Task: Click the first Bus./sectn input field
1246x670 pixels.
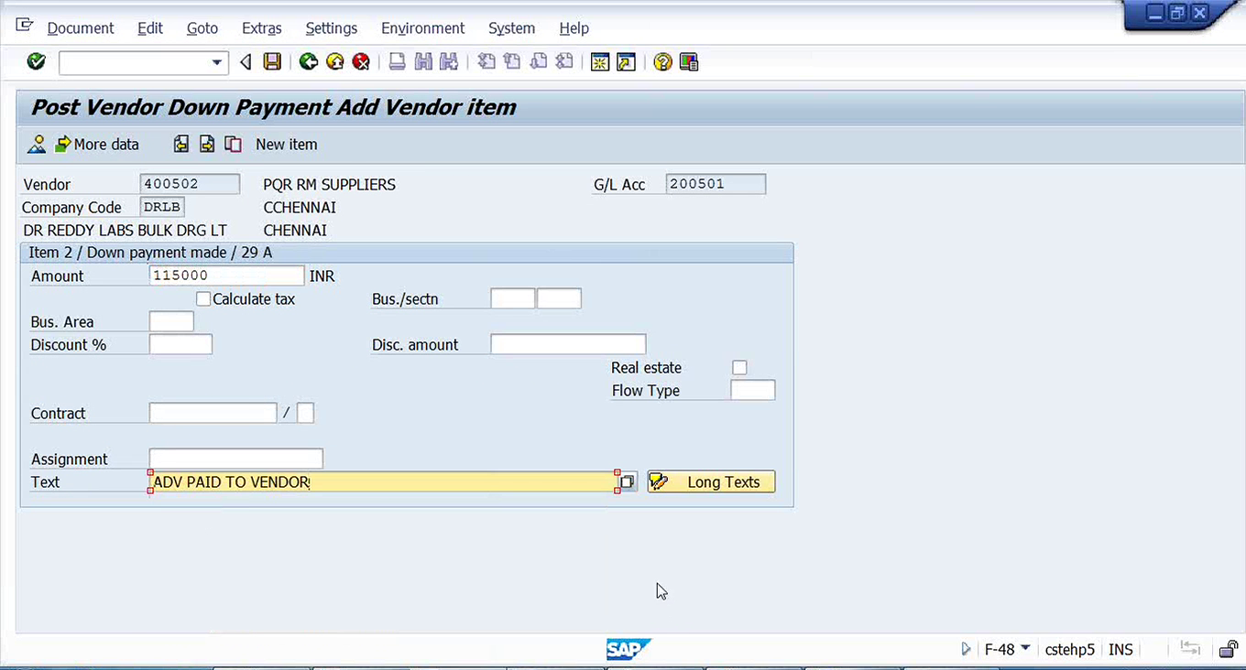Action: click(x=513, y=298)
